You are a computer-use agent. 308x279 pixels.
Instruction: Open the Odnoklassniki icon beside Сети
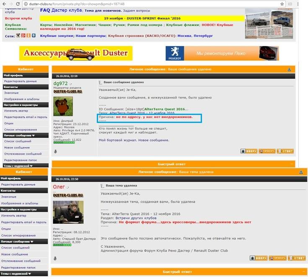click(x=28, y=35)
